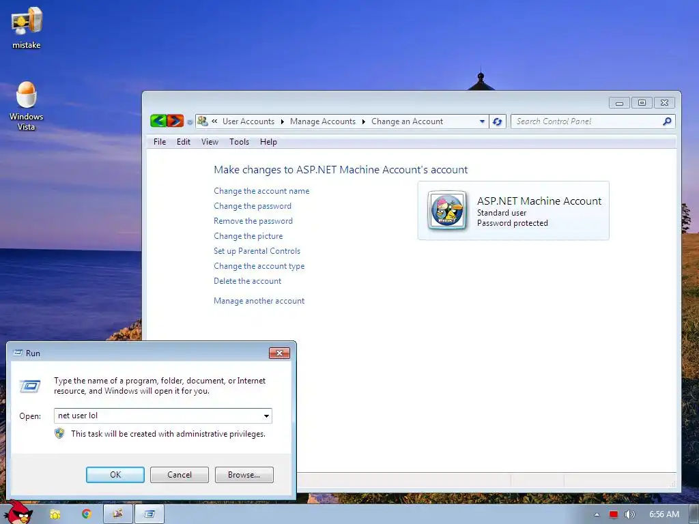This screenshot has height=524, width=699.
Task: Click Manage another account link
Action: pyautogui.click(x=259, y=301)
